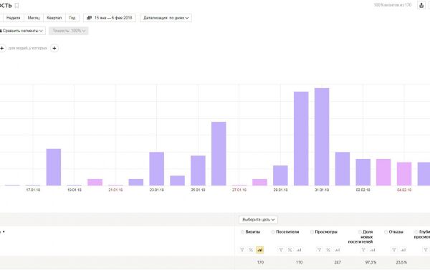Click the pink bar at 04.02.18

[404, 174]
